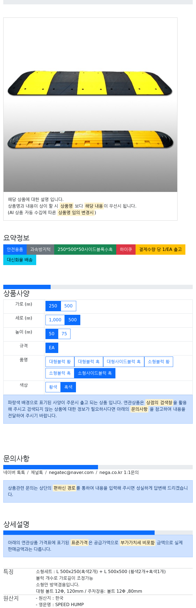Choose 1,000 length option
The width and height of the screenshot is (196, 608).
(x=55, y=320)
